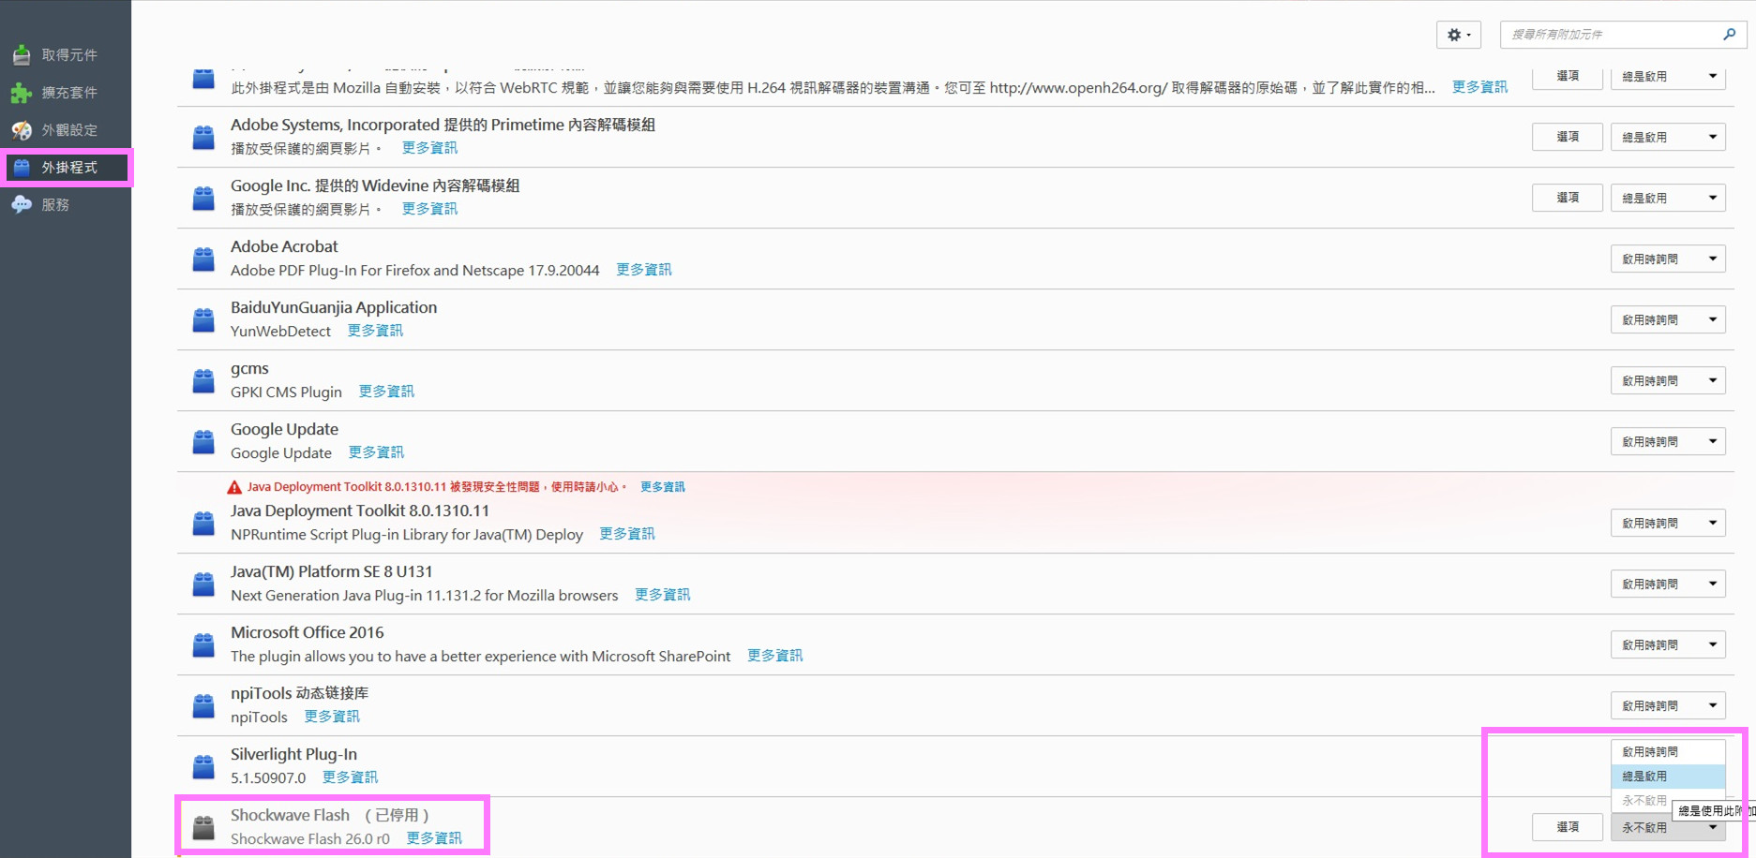Expand the Adobe Acrobat activation dropdown
The height and width of the screenshot is (858, 1756).
(1668, 259)
